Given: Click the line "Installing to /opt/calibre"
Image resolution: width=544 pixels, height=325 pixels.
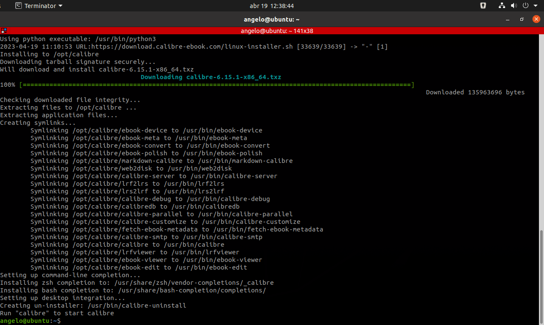Looking at the screenshot, I should point(49,54).
